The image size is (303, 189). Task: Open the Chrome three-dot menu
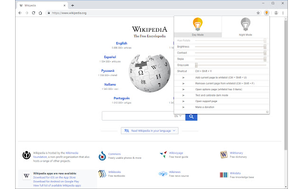283,13
